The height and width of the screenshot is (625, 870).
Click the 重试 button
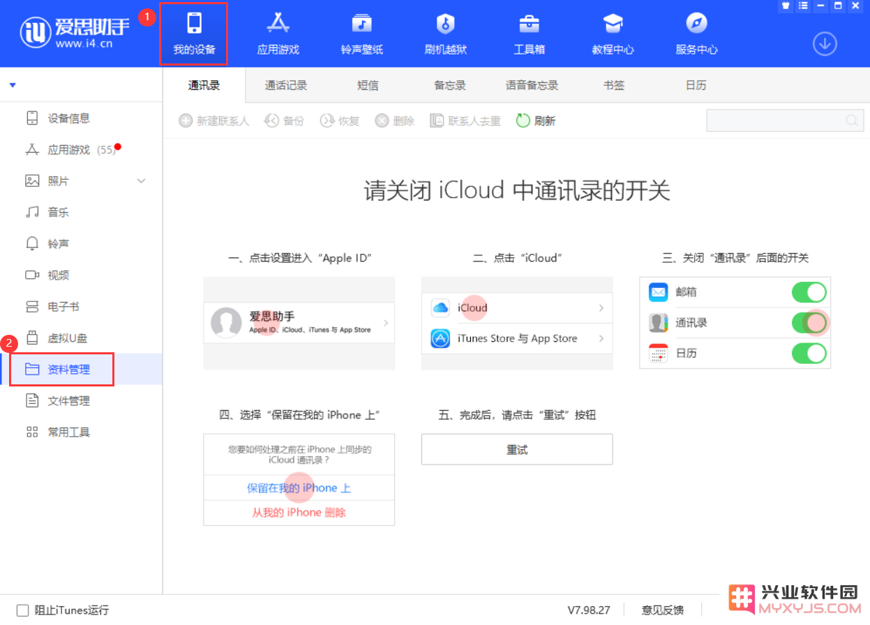[517, 450]
